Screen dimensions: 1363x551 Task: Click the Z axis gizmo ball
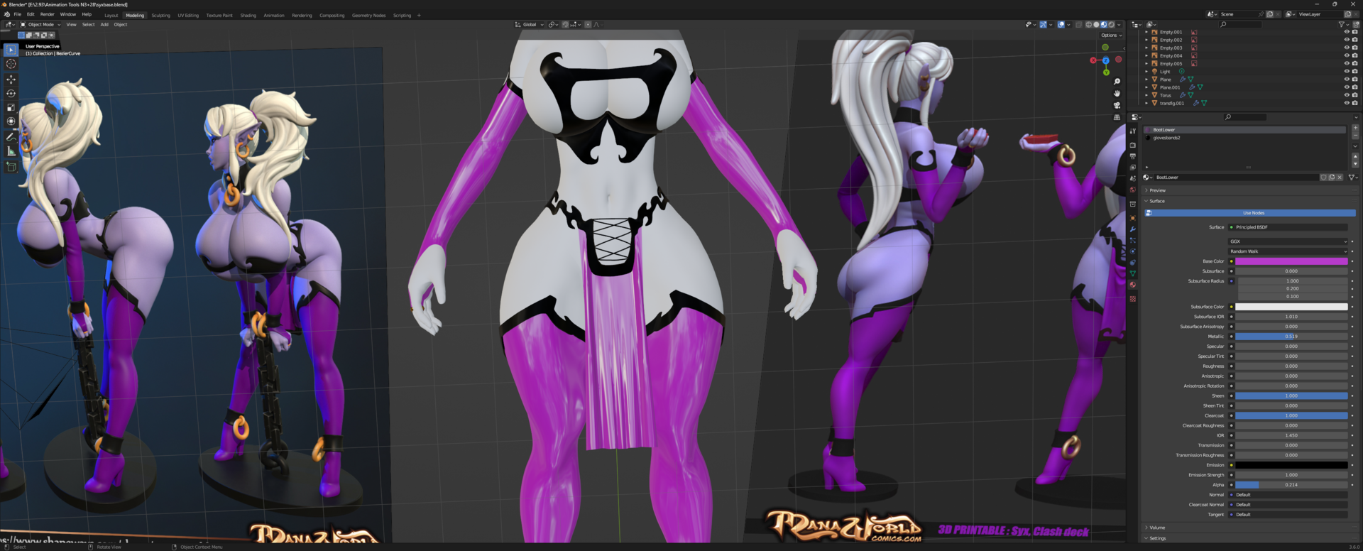point(1105,60)
